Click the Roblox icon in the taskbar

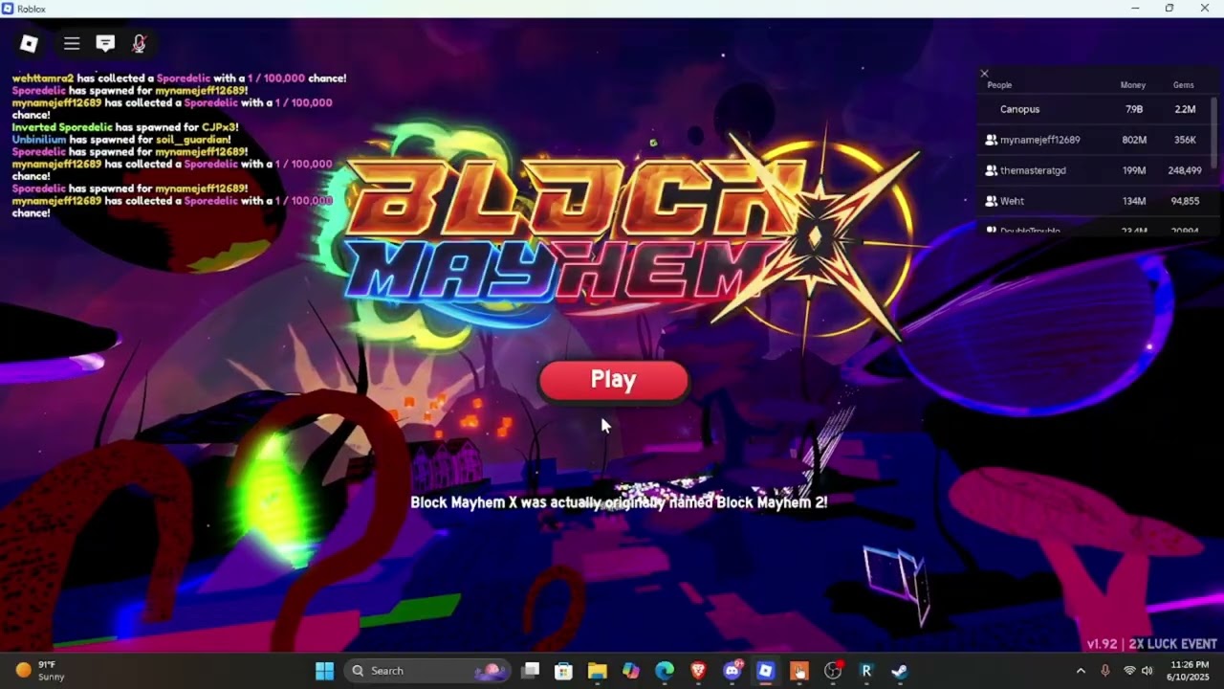[765, 671]
